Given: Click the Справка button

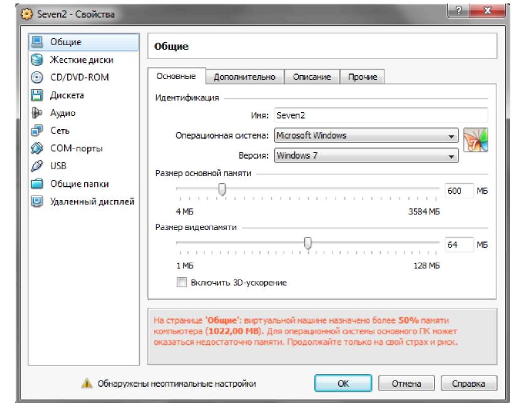Looking at the screenshot, I should pyautogui.click(x=469, y=384).
